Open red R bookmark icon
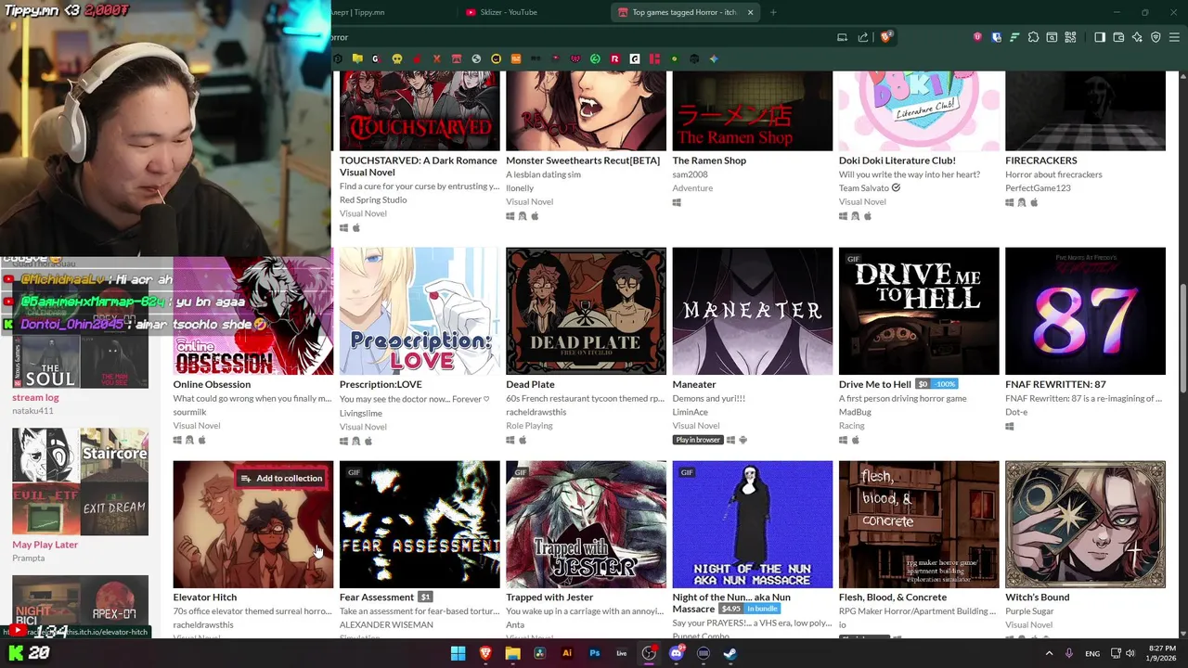Screen dimensions: 1188x668 [x=614, y=58]
